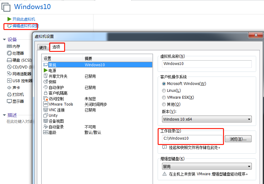Select the VMware ESX(X) radio button
Image resolution: width=264 pixels, height=184 pixels.
click(164, 97)
